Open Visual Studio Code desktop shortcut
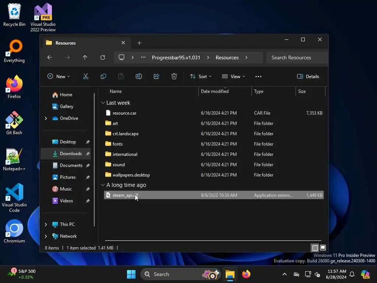Viewport: 377px width, 283px height. [x=14, y=198]
